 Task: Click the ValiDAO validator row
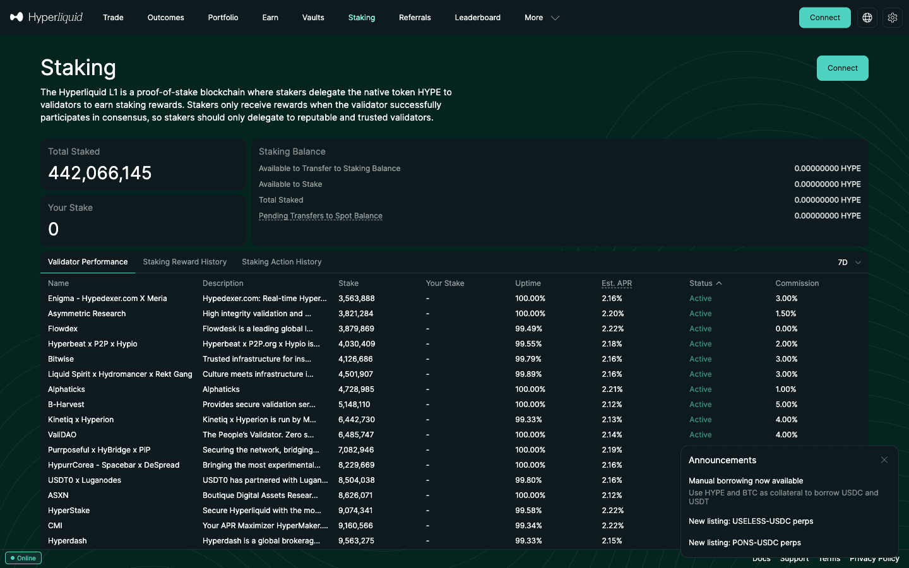(x=454, y=435)
